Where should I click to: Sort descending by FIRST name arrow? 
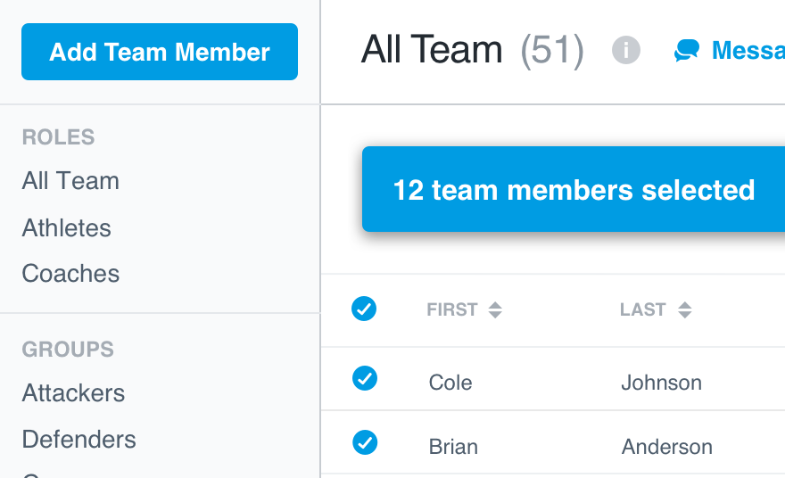(x=495, y=315)
